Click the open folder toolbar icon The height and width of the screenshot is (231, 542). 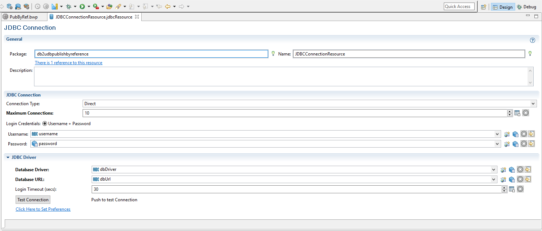(x=109, y=6)
